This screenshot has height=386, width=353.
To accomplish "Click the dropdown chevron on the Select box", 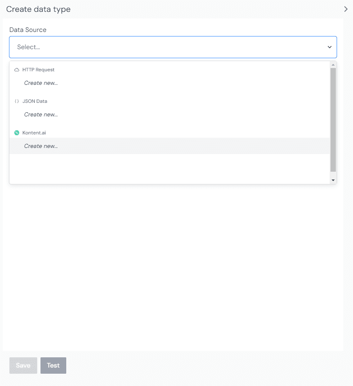I will 330,47.
